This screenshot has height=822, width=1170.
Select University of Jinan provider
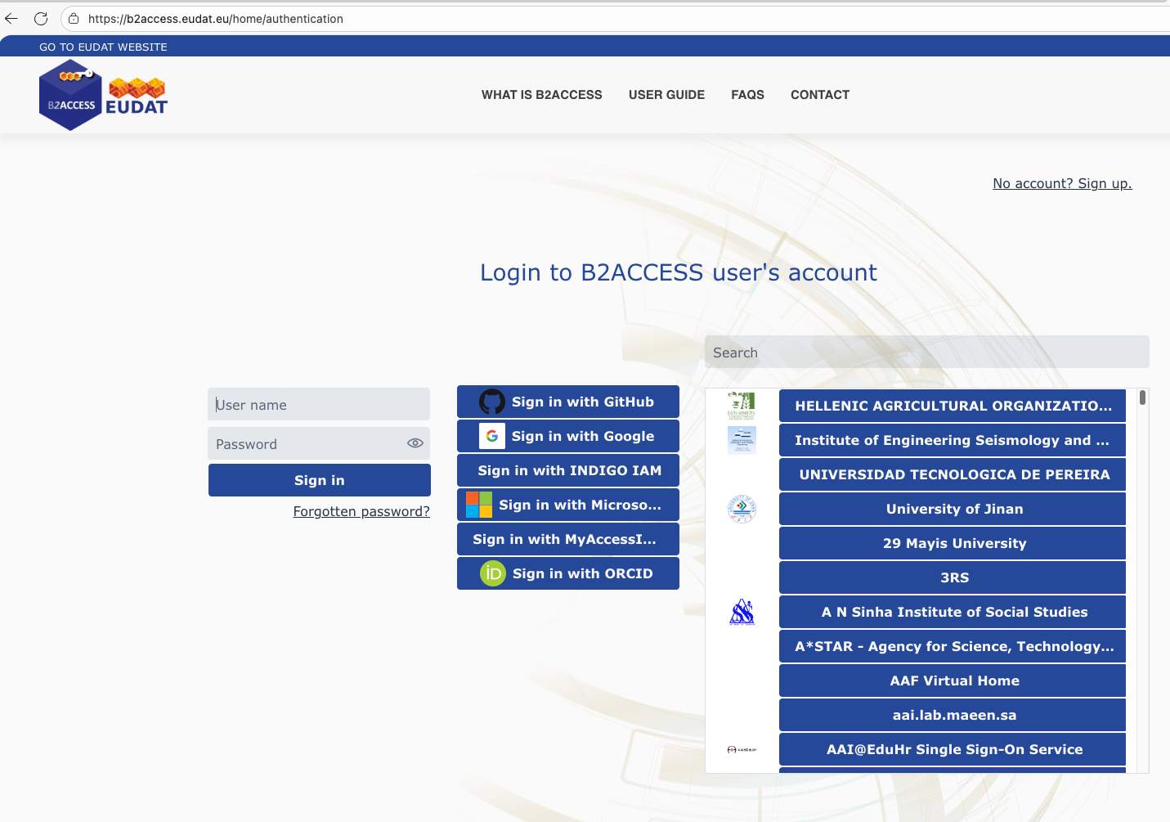pos(953,509)
